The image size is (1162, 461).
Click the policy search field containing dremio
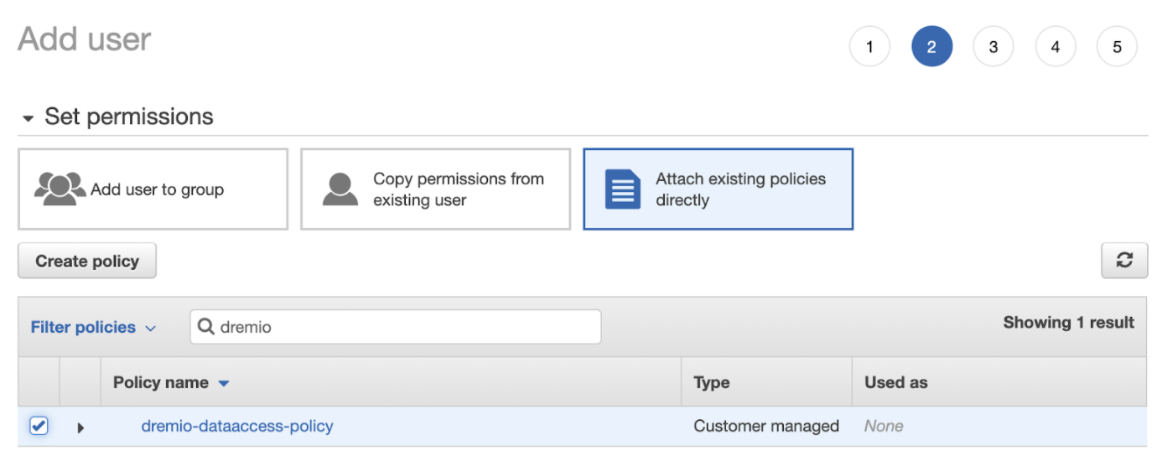tap(402, 327)
